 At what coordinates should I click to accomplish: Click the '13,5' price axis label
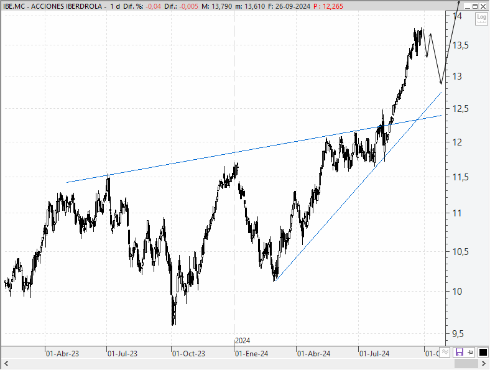461,45
